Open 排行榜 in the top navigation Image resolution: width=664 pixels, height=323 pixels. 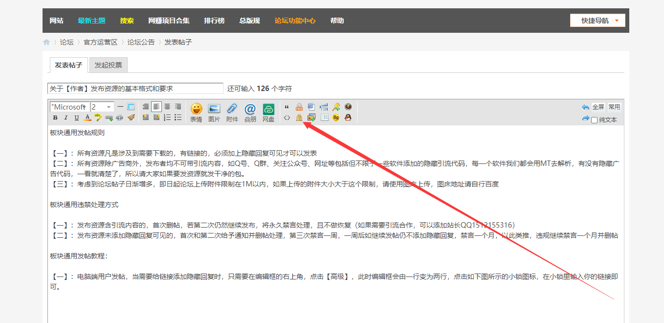click(x=214, y=21)
